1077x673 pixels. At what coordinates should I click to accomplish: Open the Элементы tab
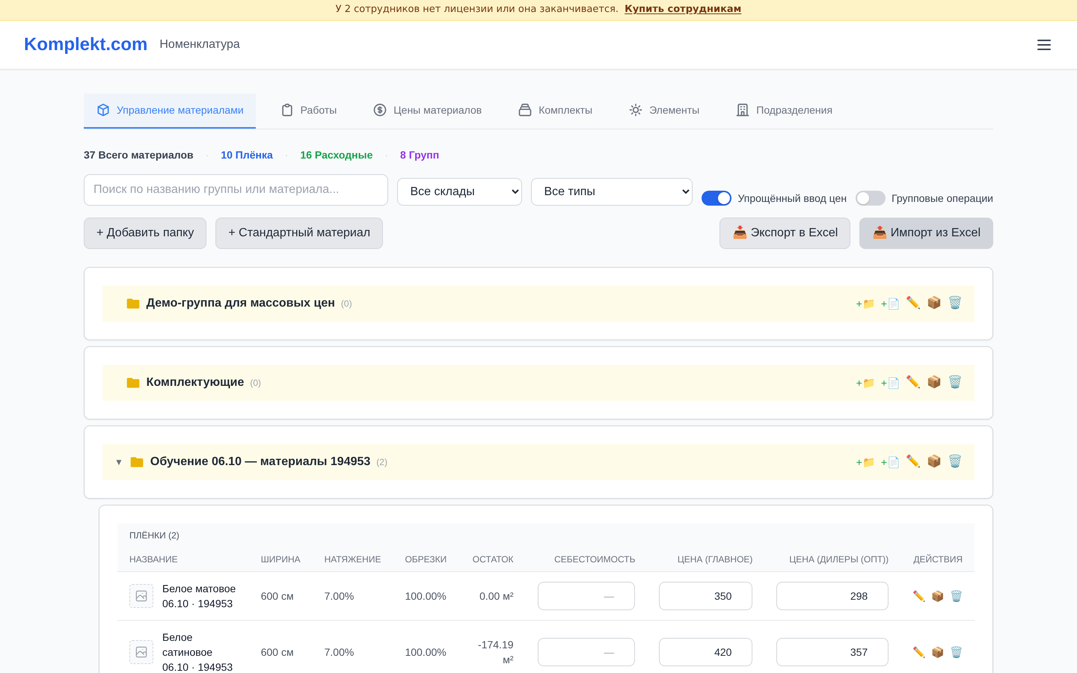tap(664, 110)
